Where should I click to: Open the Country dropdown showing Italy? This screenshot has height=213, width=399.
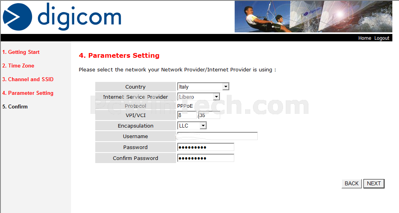(x=203, y=87)
